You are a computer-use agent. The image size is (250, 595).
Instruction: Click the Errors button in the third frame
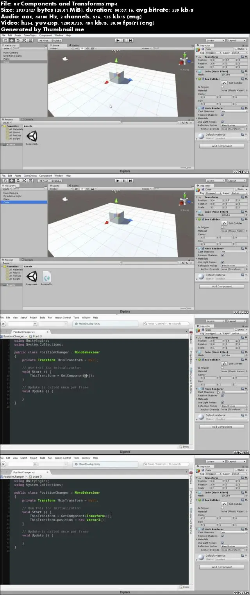[184, 446]
